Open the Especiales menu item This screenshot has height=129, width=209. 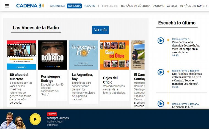109,6
